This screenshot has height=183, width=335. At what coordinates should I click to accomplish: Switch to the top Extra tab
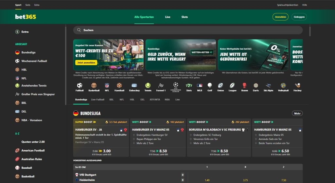click(37, 5)
